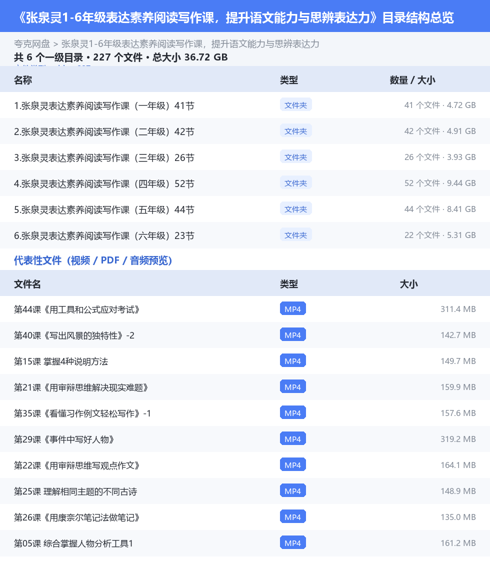
Task: Click the 文件夹 badge in the 二年级 row
Action: click(x=296, y=131)
